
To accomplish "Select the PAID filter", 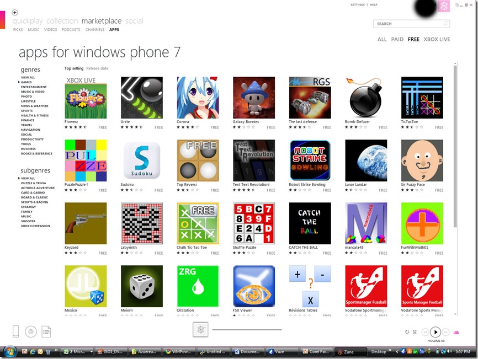I will [x=397, y=39].
